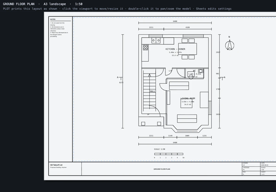Click the '2211' dimension above the plan

coord(151,27)
